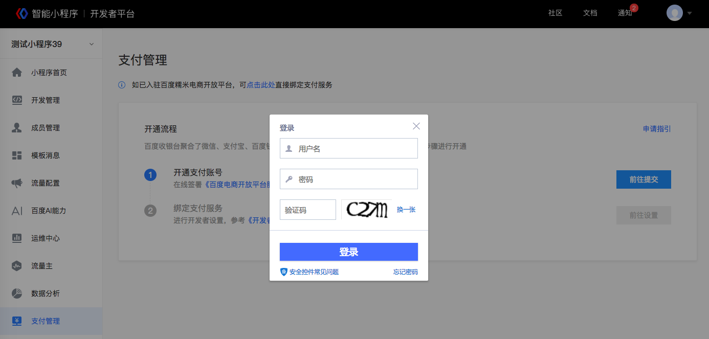
Task: Refresh the captcha via 换一张
Action: pyautogui.click(x=406, y=210)
